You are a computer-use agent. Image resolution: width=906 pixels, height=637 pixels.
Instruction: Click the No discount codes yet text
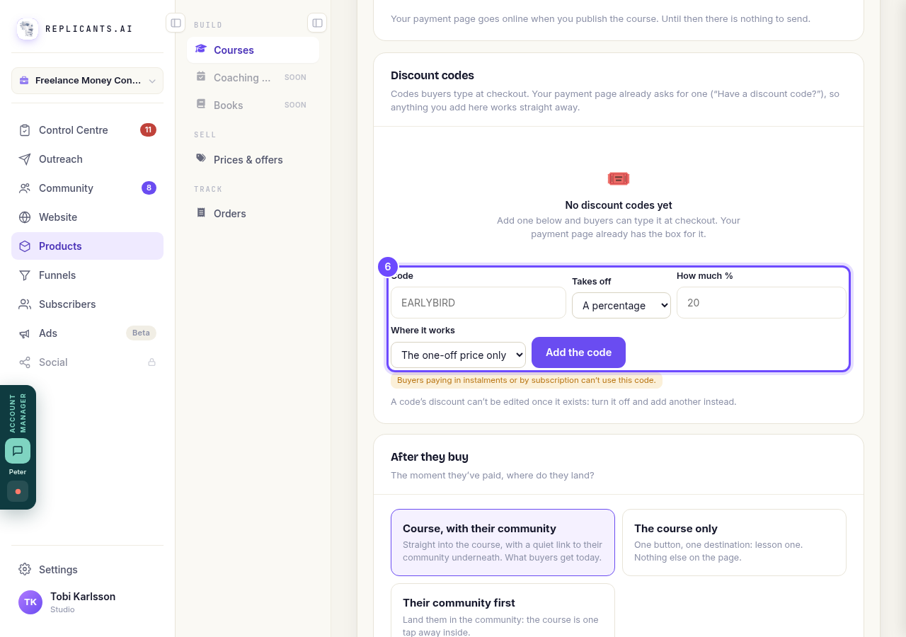tap(619, 205)
